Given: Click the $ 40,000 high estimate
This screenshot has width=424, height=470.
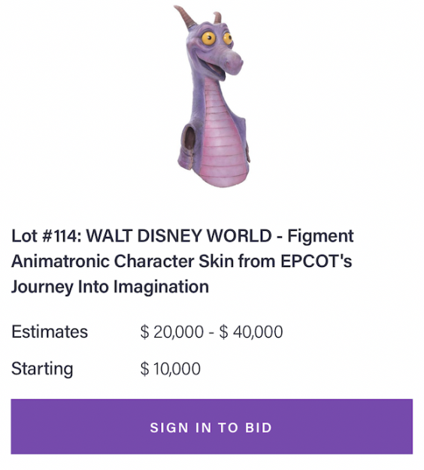Looking at the screenshot, I should pos(251,332).
